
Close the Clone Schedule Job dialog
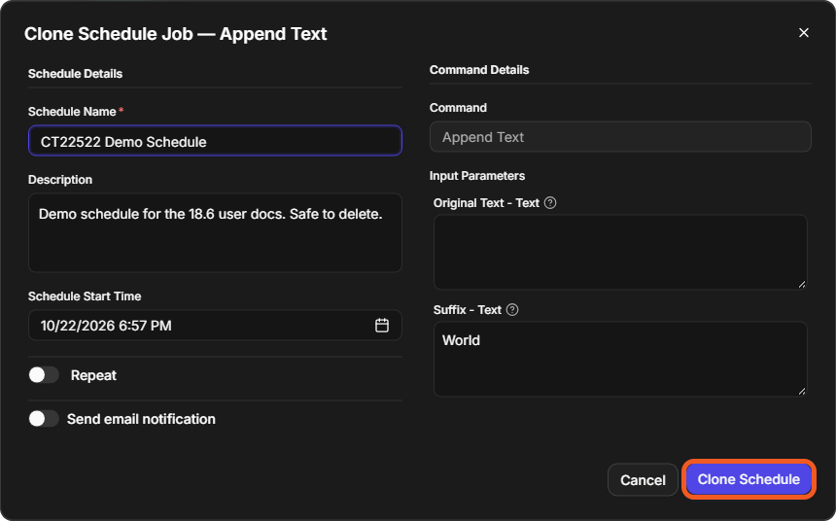(804, 33)
